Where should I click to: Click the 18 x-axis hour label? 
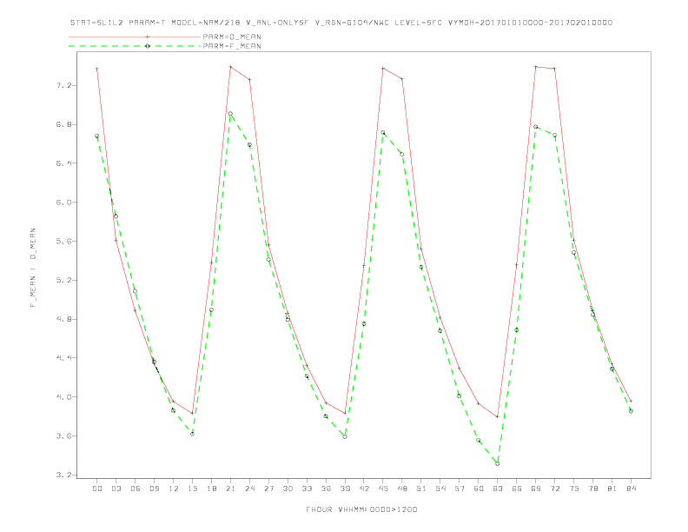pos(211,489)
